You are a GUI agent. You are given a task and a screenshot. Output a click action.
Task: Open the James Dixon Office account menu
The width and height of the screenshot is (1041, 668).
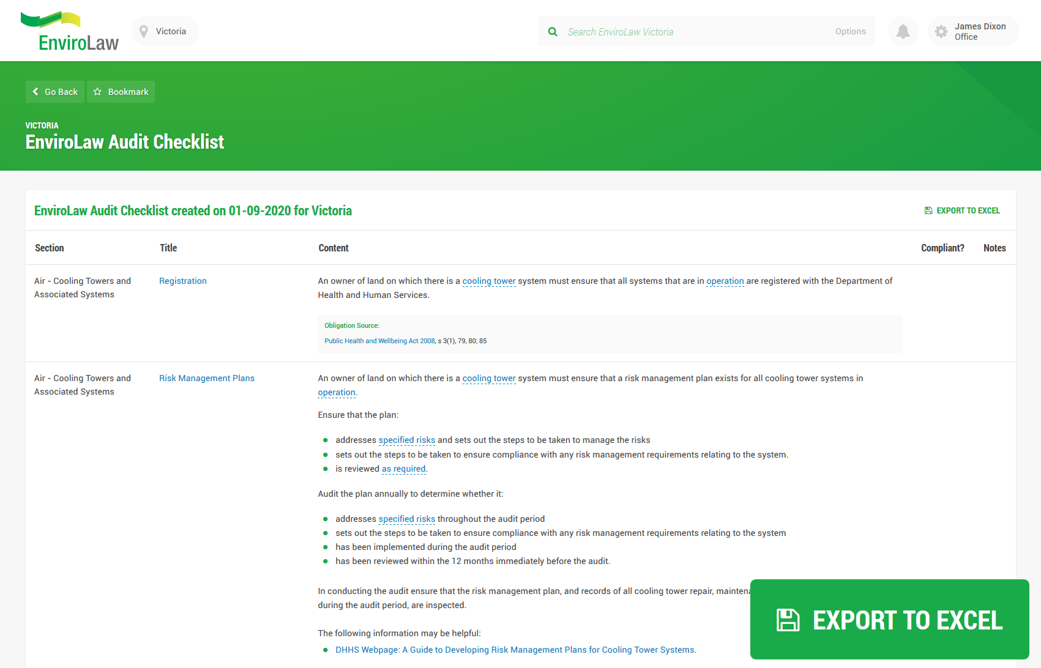click(x=974, y=31)
